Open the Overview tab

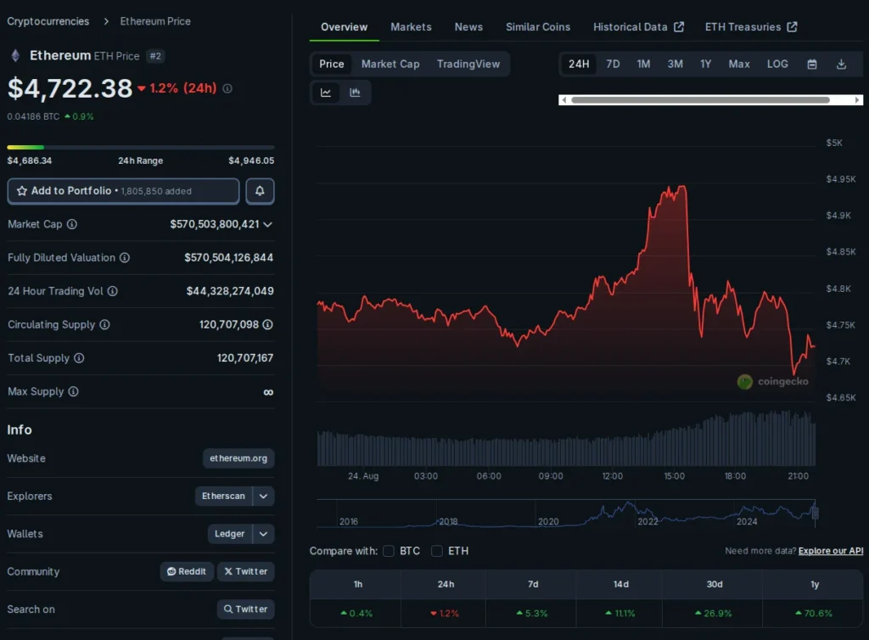[345, 27]
